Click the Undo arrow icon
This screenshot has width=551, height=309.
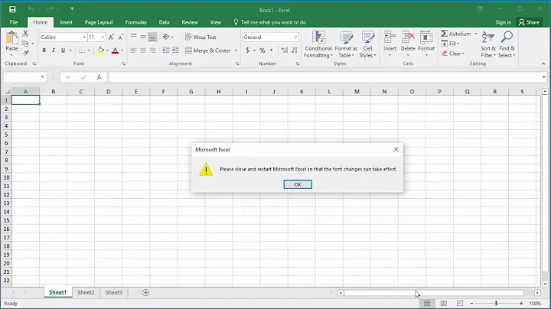click(31, 9)
